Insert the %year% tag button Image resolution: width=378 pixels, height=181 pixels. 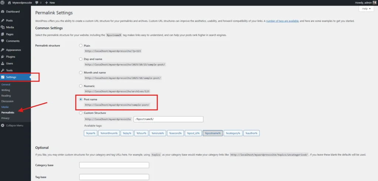point(90,133)
